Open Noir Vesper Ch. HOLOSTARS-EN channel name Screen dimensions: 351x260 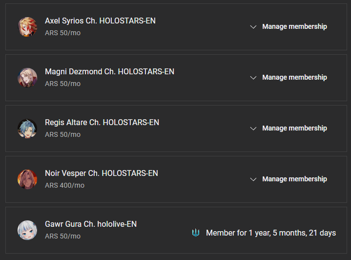[102, 173]
